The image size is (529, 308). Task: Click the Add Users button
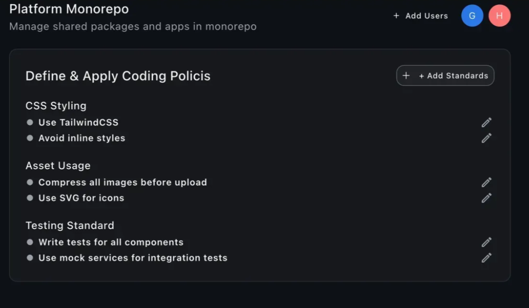point(421,16)
